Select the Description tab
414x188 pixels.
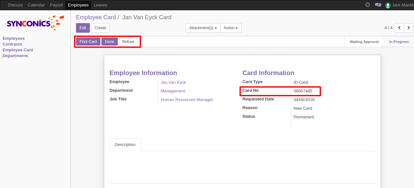click(x=125, y=145)
